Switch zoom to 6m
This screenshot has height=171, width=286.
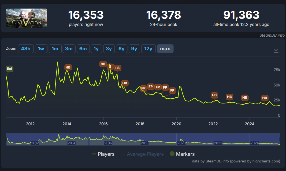pyautogui.click(x=83, y=49)
